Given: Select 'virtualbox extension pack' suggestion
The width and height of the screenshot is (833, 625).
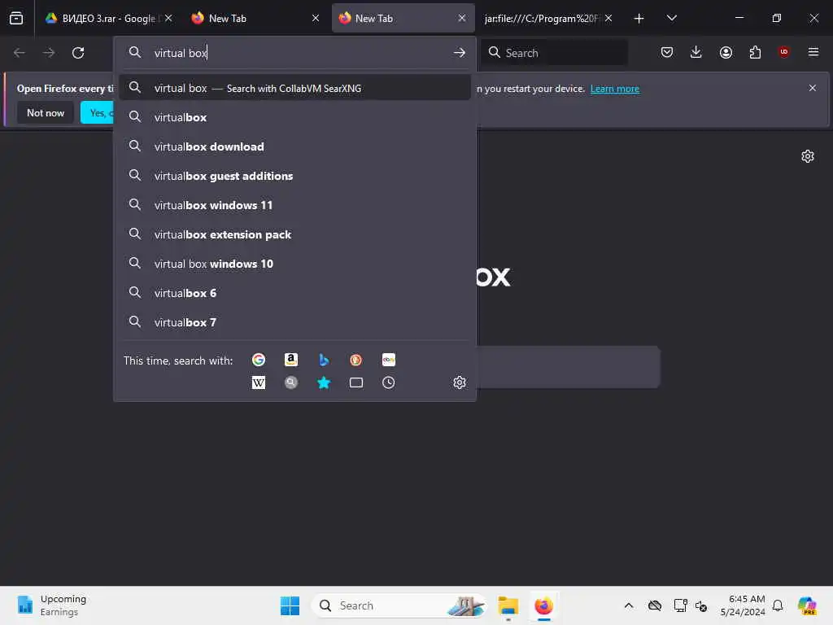Looking at the screenshot, I should point(294,234).
